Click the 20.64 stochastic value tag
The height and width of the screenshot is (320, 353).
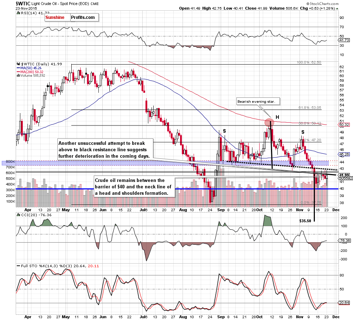pos(344,303)
